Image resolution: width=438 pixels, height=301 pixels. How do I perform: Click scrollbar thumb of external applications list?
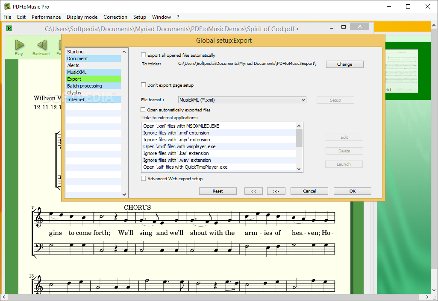[x=299, y=138]
